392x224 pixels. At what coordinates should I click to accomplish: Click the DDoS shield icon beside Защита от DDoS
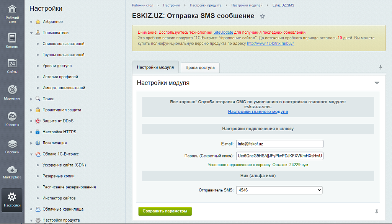click(x=37, y=121)
